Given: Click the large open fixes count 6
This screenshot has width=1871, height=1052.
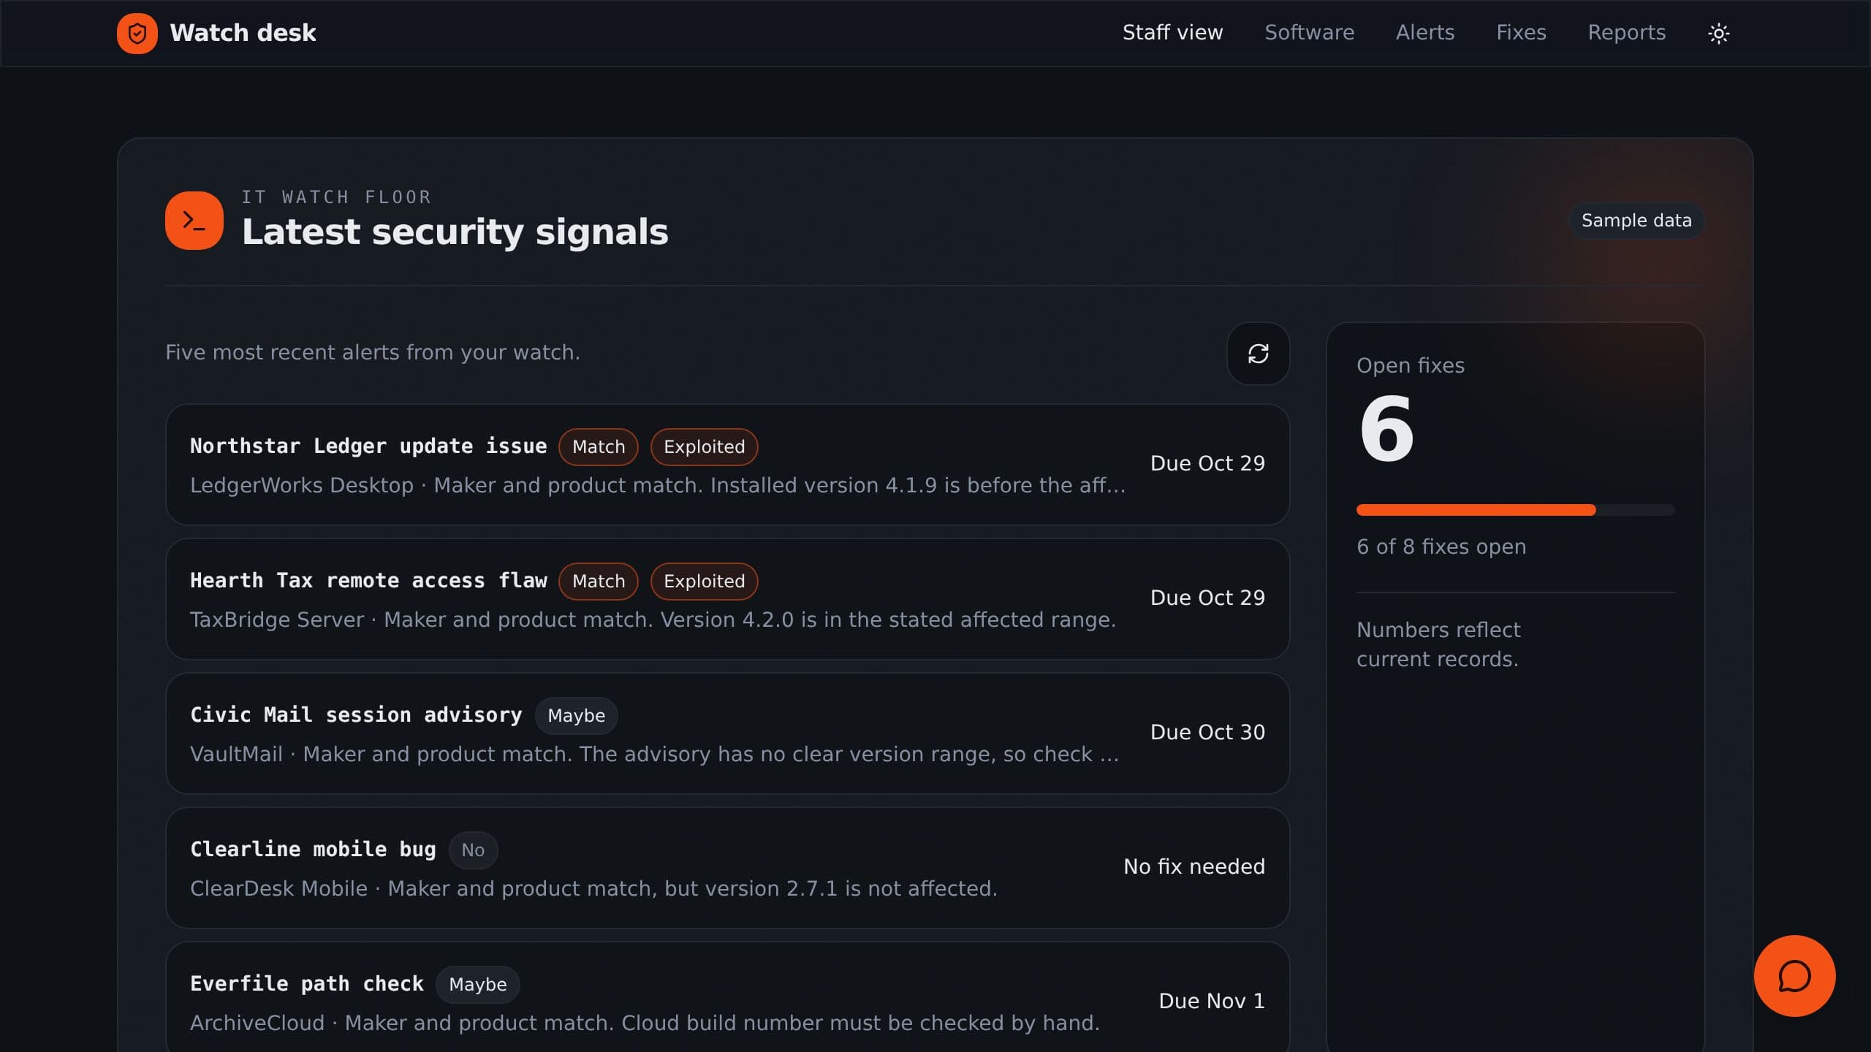Looking at the screenshot, I should click(x=1386, y=430).
